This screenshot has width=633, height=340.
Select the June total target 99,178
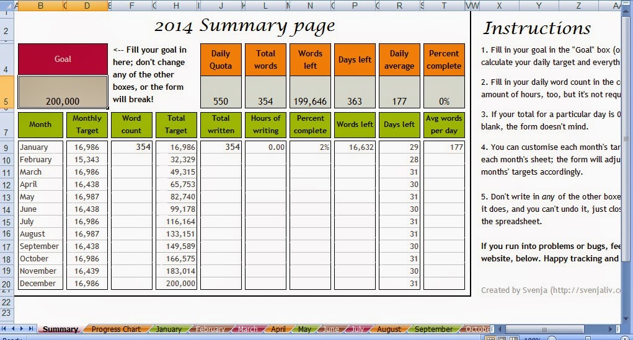coord(177,209)
